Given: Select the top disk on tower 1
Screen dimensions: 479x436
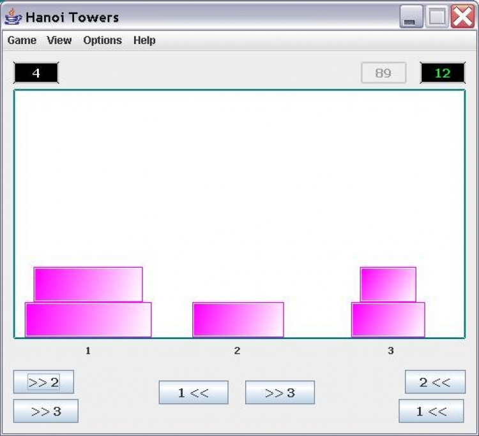Looking at the screenshot, I should [x=88, y=284].
